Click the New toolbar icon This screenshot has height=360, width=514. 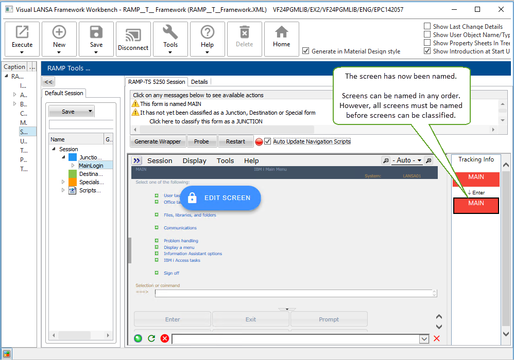(59, 32)
